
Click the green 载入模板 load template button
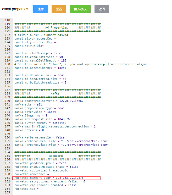pyautogui.click(x=80, y=9)
